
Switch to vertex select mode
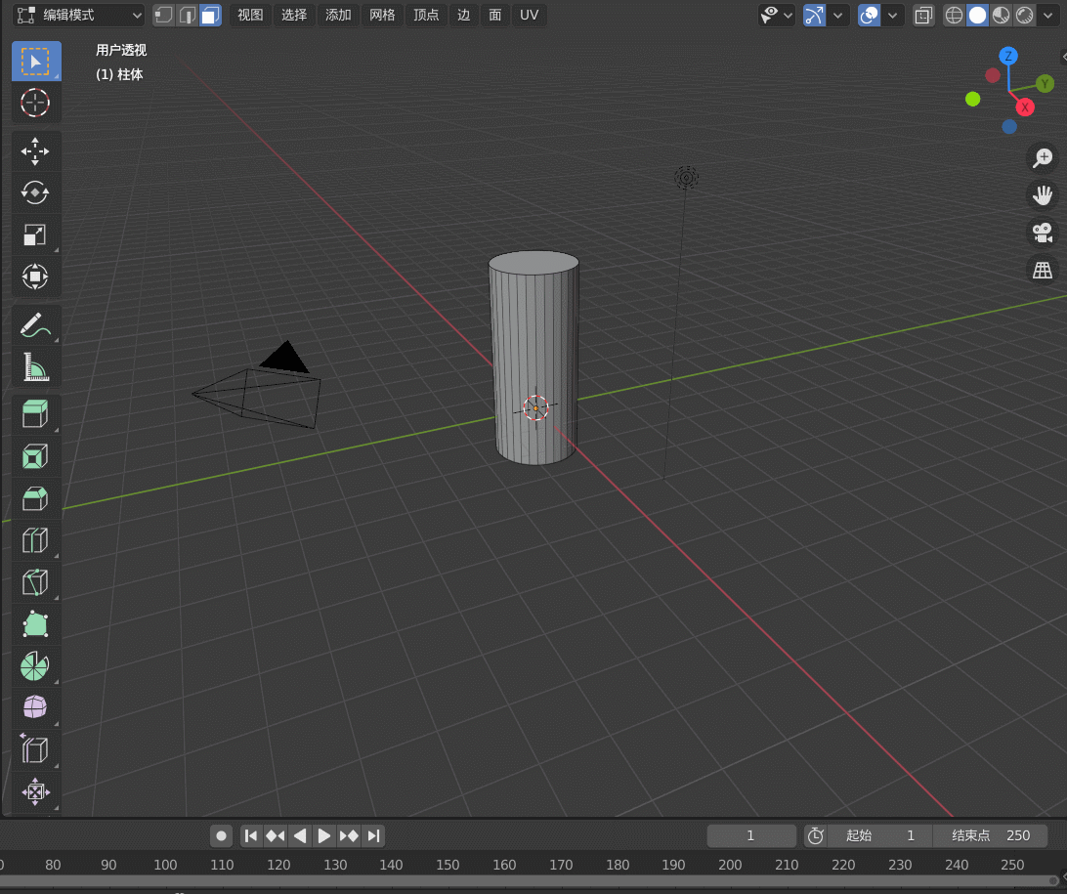coord(164,15)
